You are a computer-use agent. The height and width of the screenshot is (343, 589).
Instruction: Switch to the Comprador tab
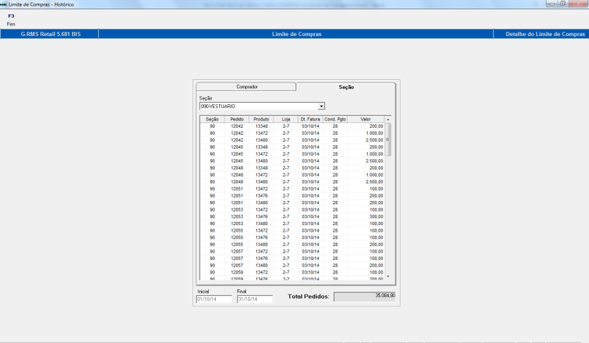point(247,87)
